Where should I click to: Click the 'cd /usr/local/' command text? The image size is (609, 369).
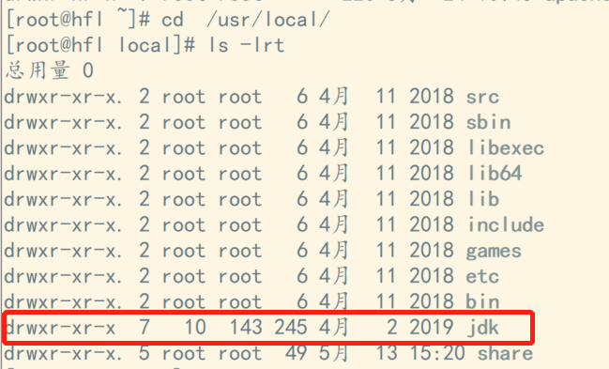click(x=245, y=19)
